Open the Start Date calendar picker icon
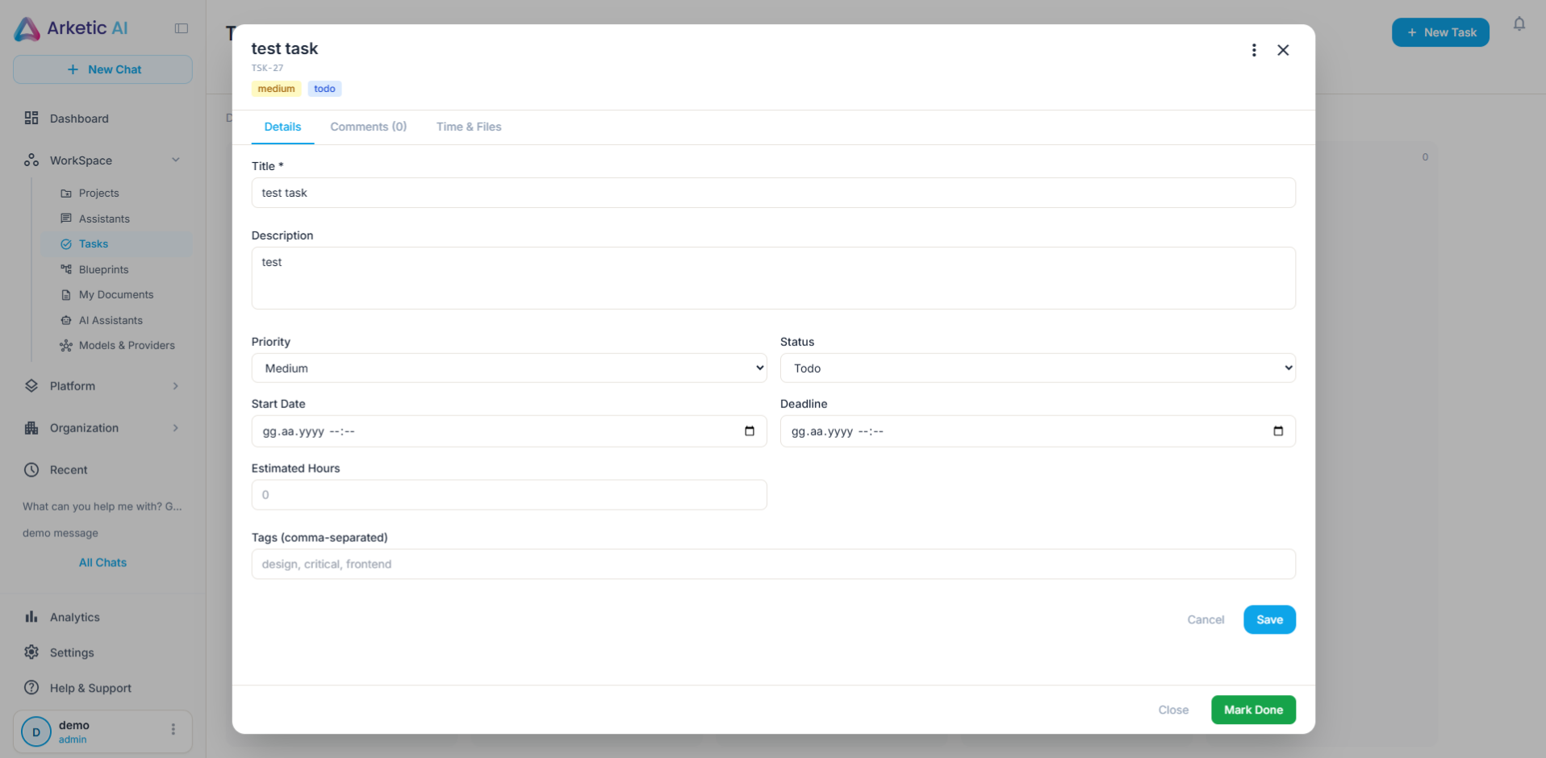Viewport: 1546px width, 758px height. coord(750,431)
